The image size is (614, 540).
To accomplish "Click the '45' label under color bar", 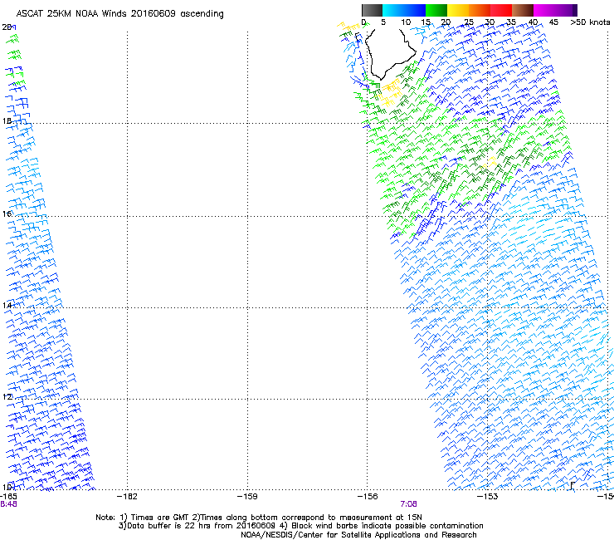I will tap(553, 22).
